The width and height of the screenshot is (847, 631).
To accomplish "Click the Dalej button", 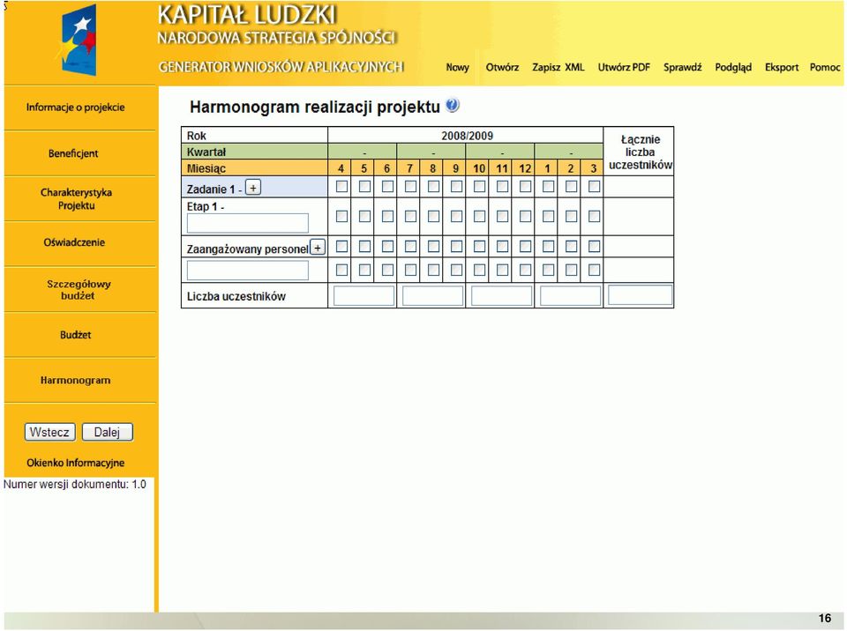I will coord(107,432).
